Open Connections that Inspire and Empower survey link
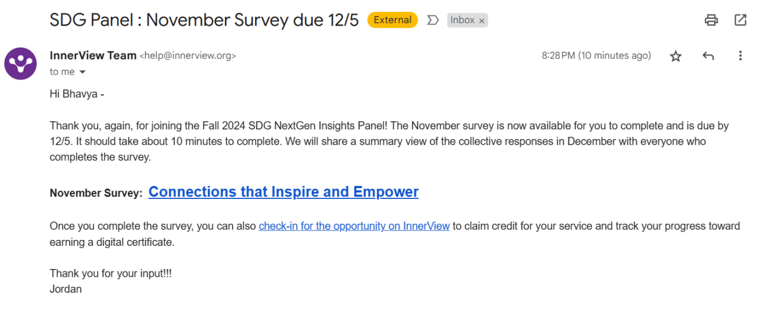The height and width of the screenshot is (310, 761). (284, 192)
